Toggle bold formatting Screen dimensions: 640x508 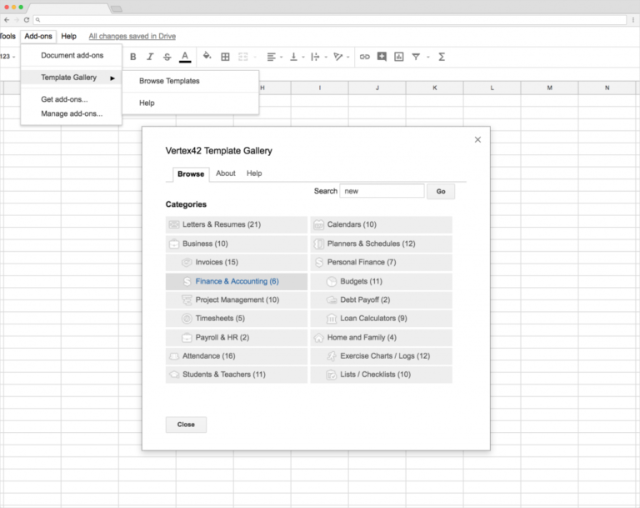click(x=133, y=57)
